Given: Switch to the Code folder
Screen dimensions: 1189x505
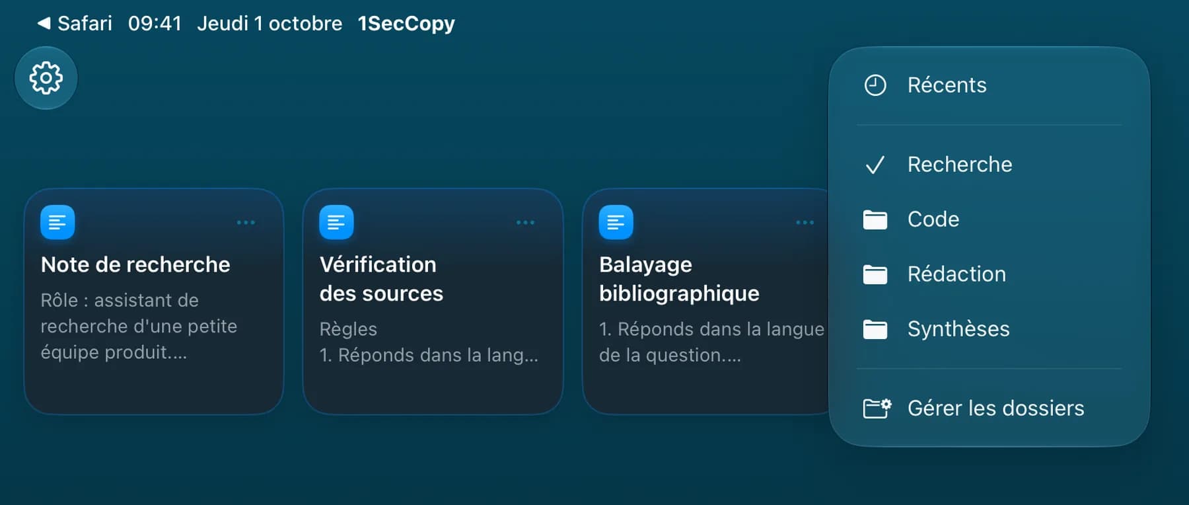Looking at the screenshot, I should 989,219.
